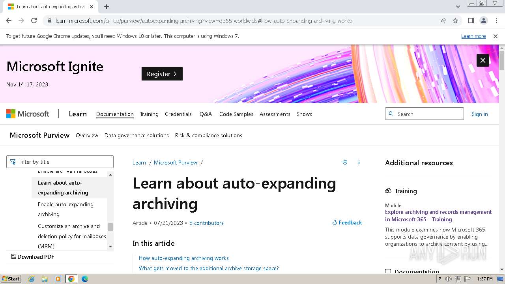Open the Overview navigation item

87,135
